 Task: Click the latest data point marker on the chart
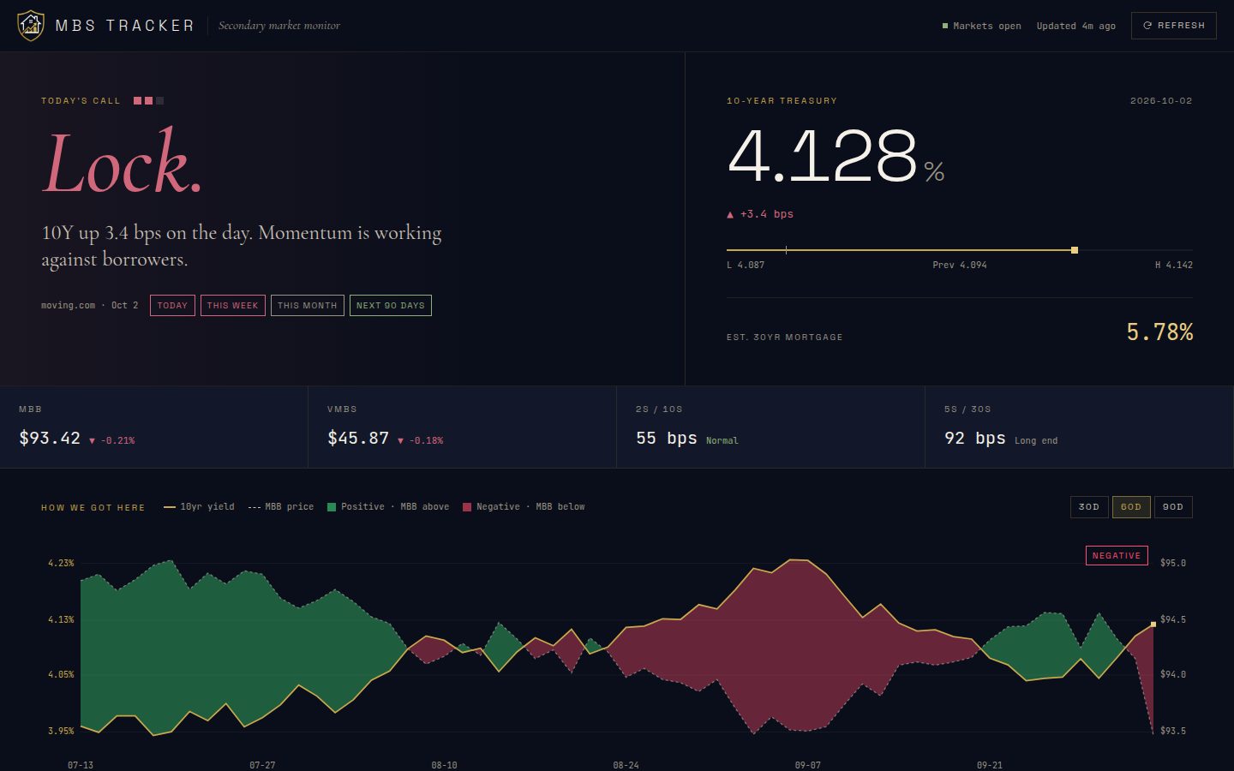pyautogui.click(x=1153, y=625)
